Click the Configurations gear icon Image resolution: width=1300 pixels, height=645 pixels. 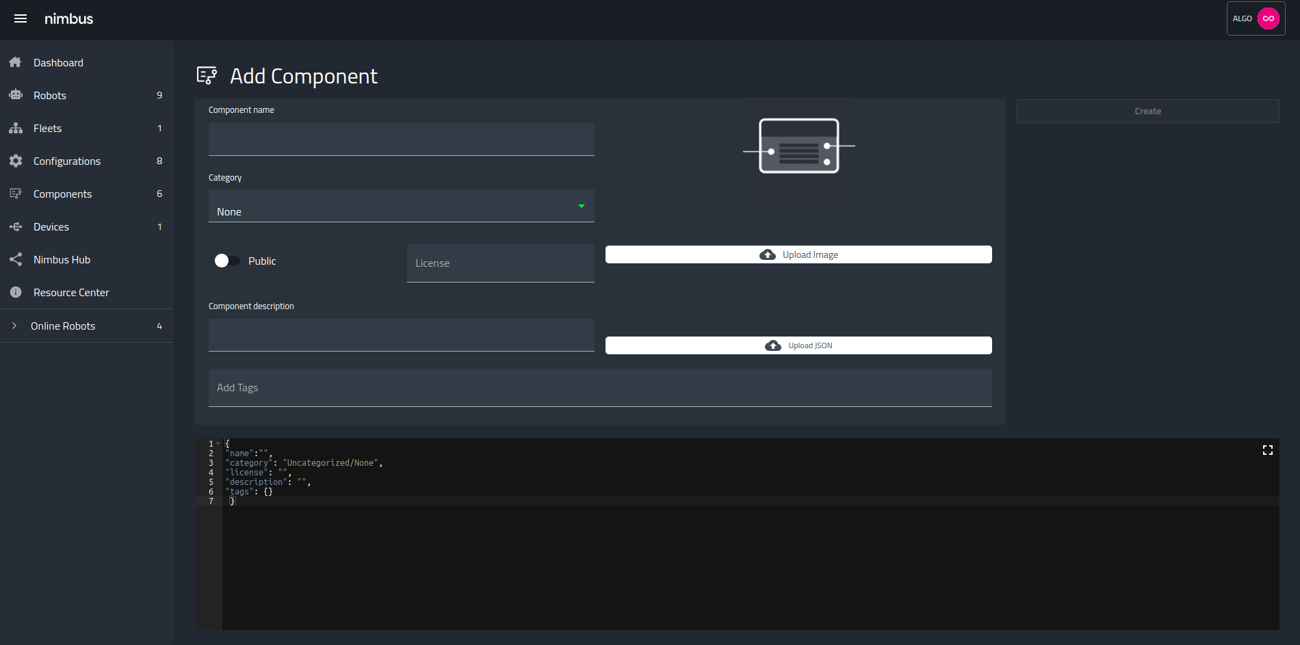15,161
